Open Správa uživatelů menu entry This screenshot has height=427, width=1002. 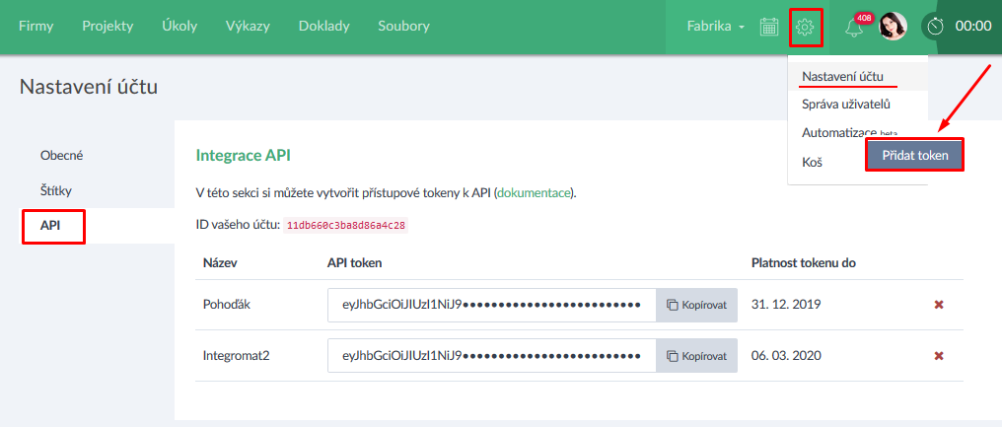coord(846,104)
